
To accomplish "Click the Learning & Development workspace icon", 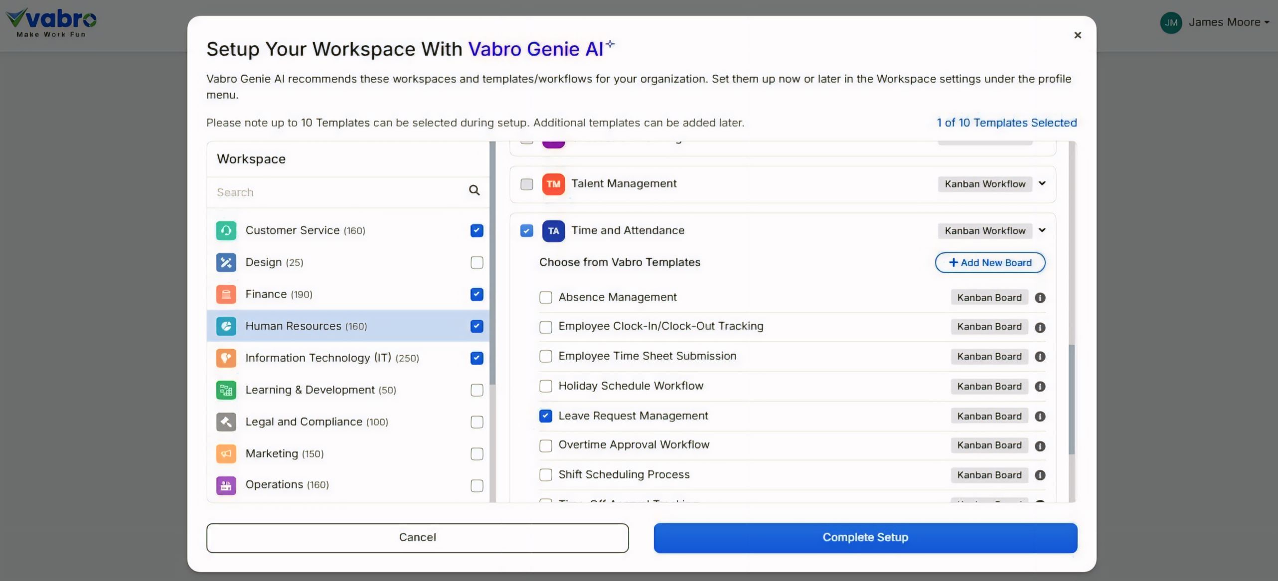I will click(x=226, y=390).
